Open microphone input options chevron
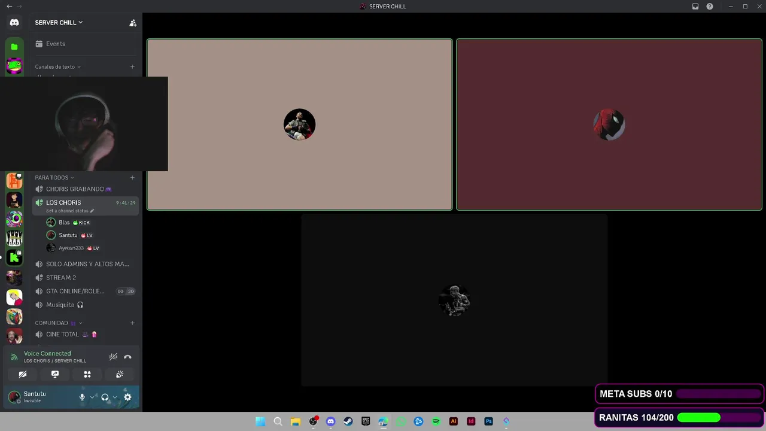 pyautogui.click(x=92, y=397)
